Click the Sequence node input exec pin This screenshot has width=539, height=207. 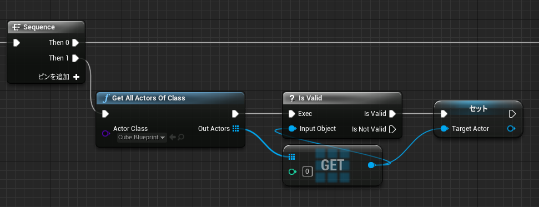[x=16, y=43]
